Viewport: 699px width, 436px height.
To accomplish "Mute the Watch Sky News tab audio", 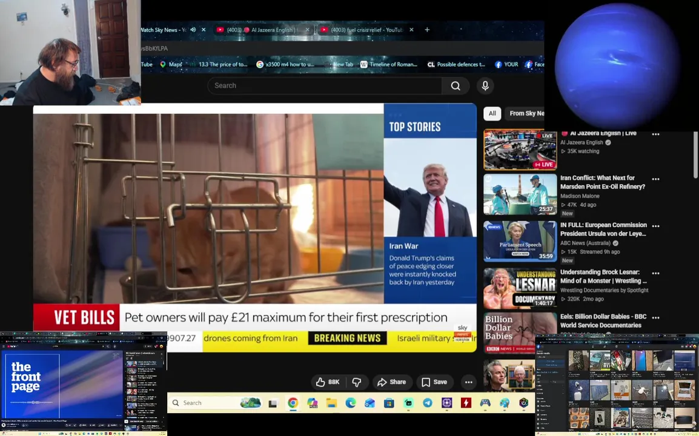I will [x=193, y=30].
